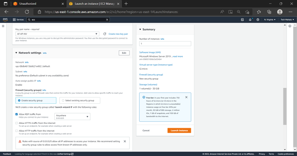The width and height of the screenshot is (297, 156).
Task: Close the Free tier info box
Action: pos(186,97)
